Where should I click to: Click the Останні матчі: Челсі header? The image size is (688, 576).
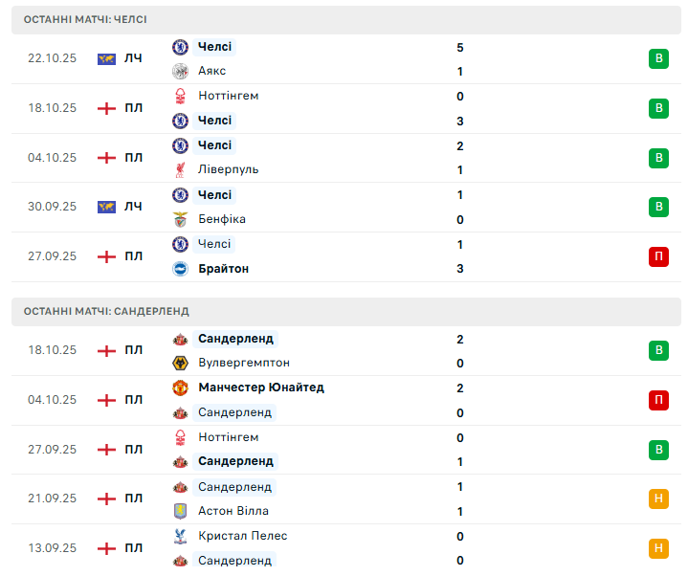pos(86,19)
